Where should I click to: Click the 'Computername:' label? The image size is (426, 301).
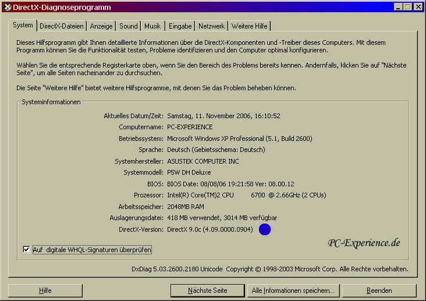141,128
